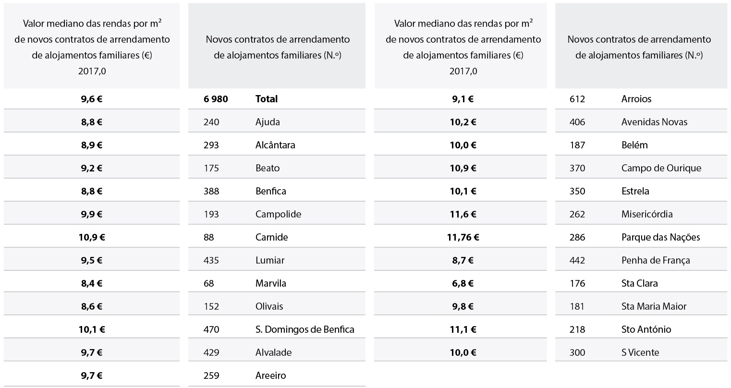Select the 6,8 € rent value
This screenshot has height=388, width=731.
pyautogui.click(x=463, y=283)
